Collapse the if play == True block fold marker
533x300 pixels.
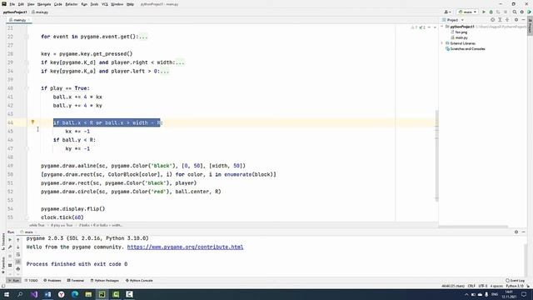(27, 88)
